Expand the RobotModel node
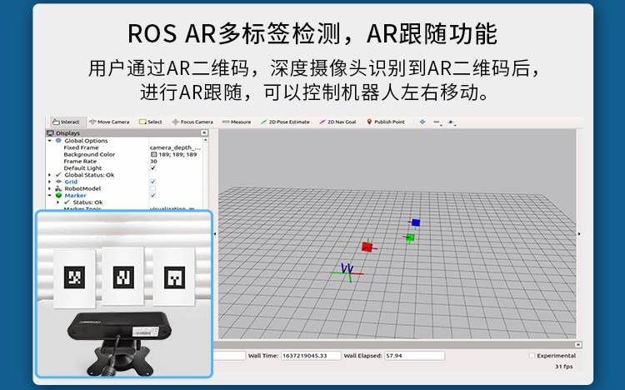This screenshot has width=625, height=390. click(50, 188)
